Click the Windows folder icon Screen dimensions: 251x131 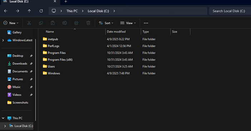click(45, 73)
